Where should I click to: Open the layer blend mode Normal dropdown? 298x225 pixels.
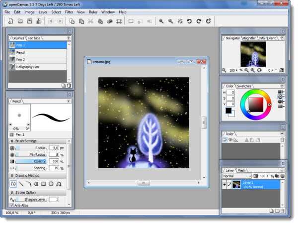236,176
